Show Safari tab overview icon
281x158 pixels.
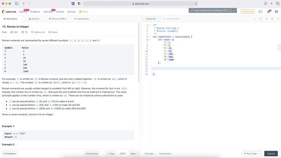(x=277, y=4)
